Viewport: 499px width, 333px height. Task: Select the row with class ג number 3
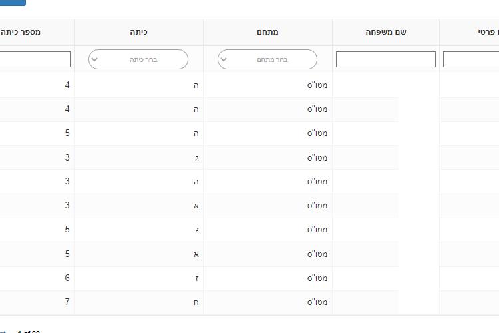click(x=249, y=157)
